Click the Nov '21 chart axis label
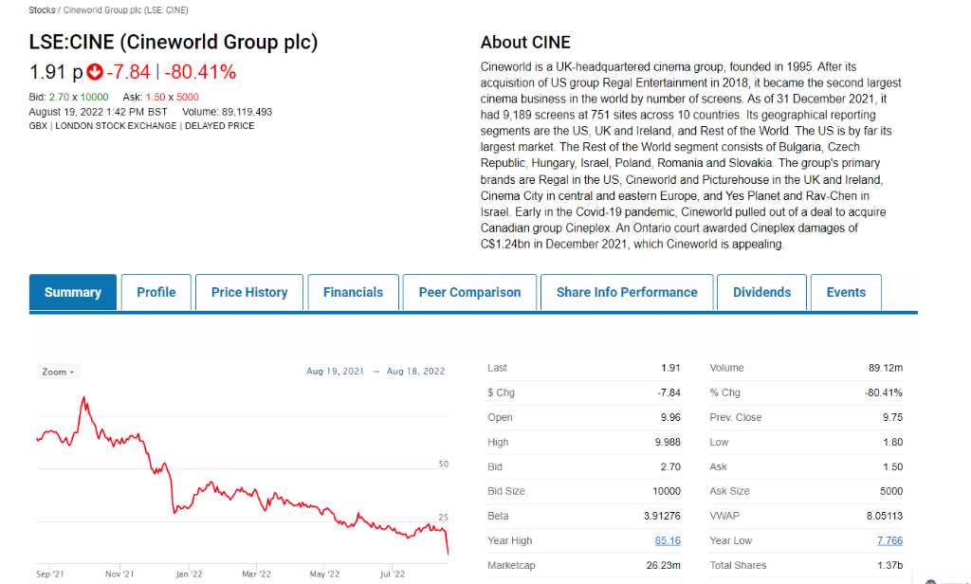 coord(119,575)
